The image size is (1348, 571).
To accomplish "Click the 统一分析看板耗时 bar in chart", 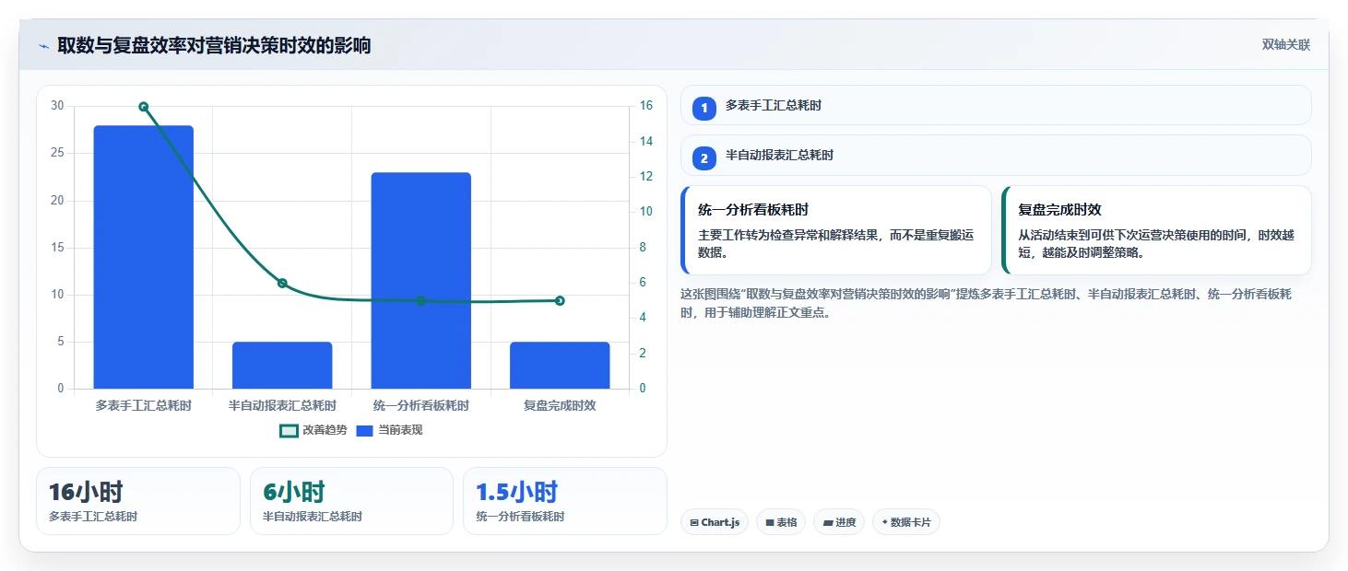I will [x=421, y=281].
